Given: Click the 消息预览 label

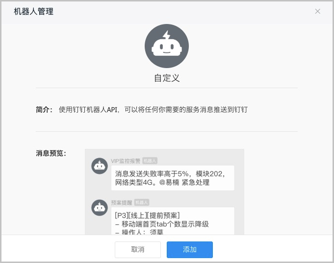Looking at the screenshot, I should pyautogui.click(x=51, y=153).
